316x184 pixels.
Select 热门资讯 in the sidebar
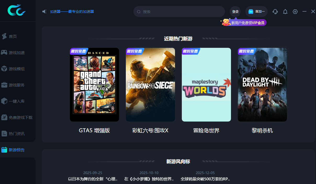click(x=16, y=134)
